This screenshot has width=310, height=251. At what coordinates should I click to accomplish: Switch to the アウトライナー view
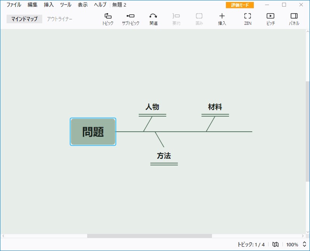pos(59,18)
